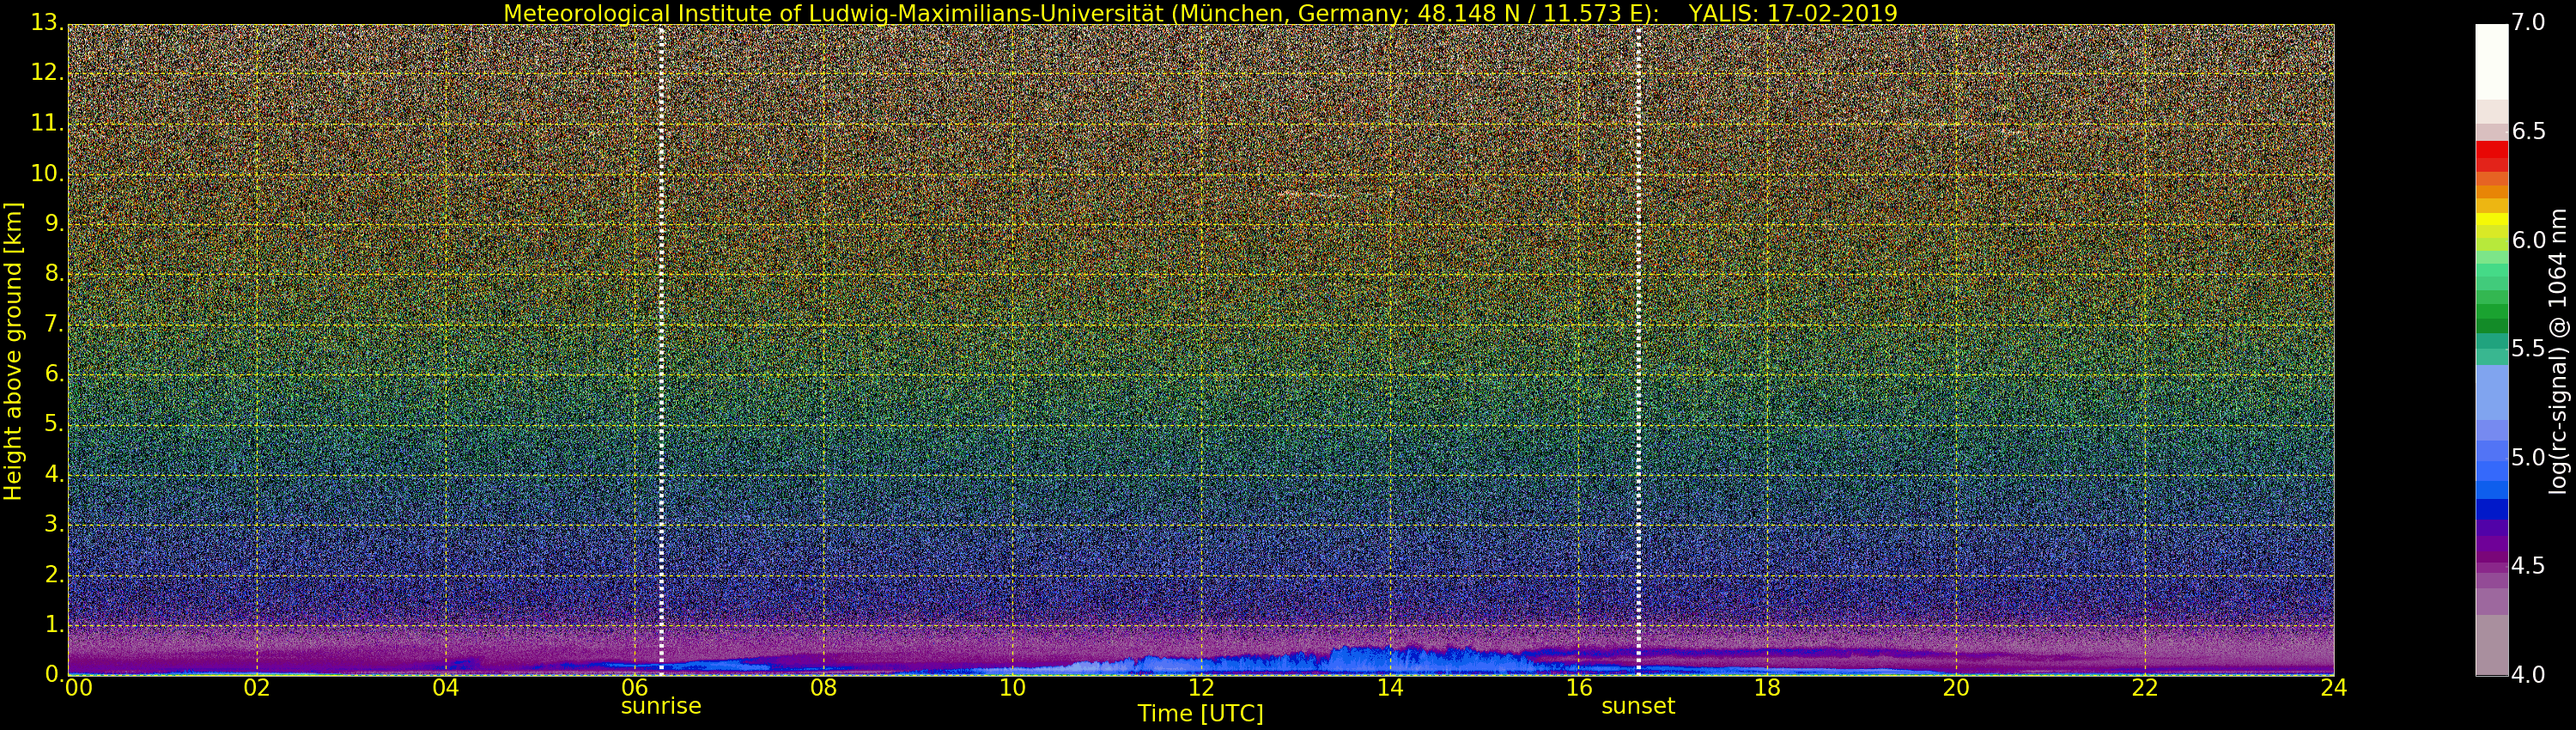Click the white top of the color bar
The width and height of the screenshot is (2576, 730).
point(2491,61)
